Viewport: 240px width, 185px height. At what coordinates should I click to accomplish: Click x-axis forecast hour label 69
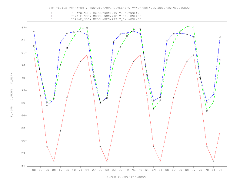point(187,170)
